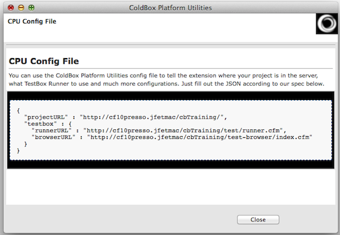Screen dimensions: 340x235
Task: Click the bold CPU Config File banner title
Action: point(32,21)
